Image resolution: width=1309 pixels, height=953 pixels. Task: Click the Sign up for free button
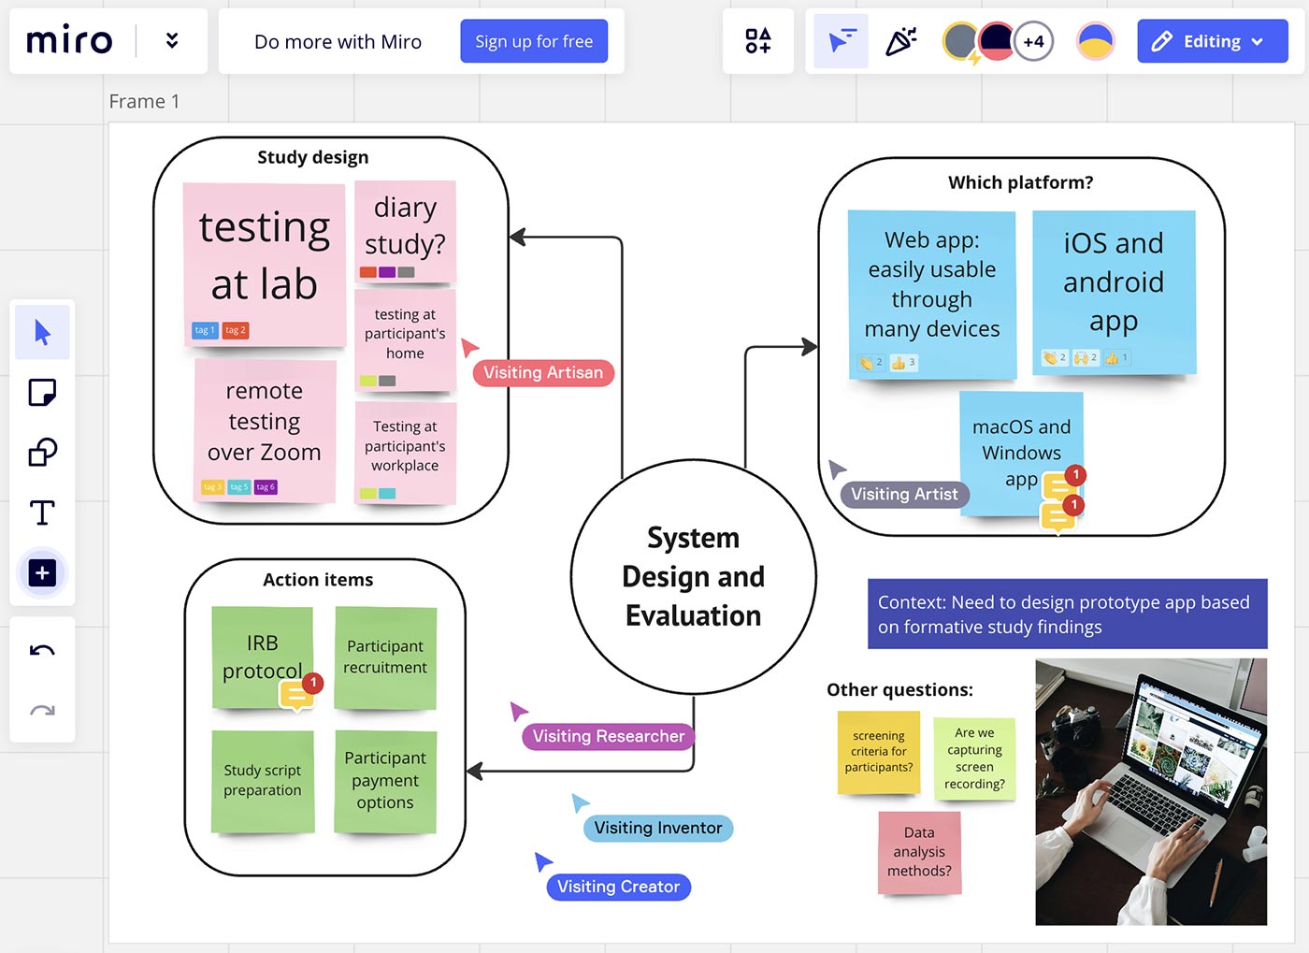(x=534, y=40)
